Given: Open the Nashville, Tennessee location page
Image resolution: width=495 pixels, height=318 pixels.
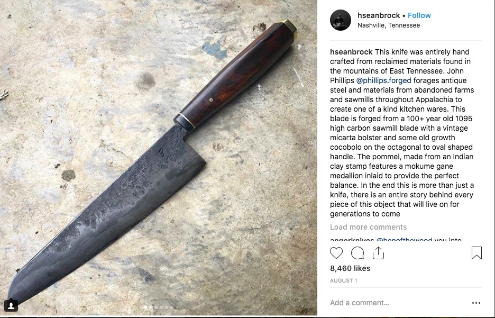Looking at the screenshot, I should point(389,25).
